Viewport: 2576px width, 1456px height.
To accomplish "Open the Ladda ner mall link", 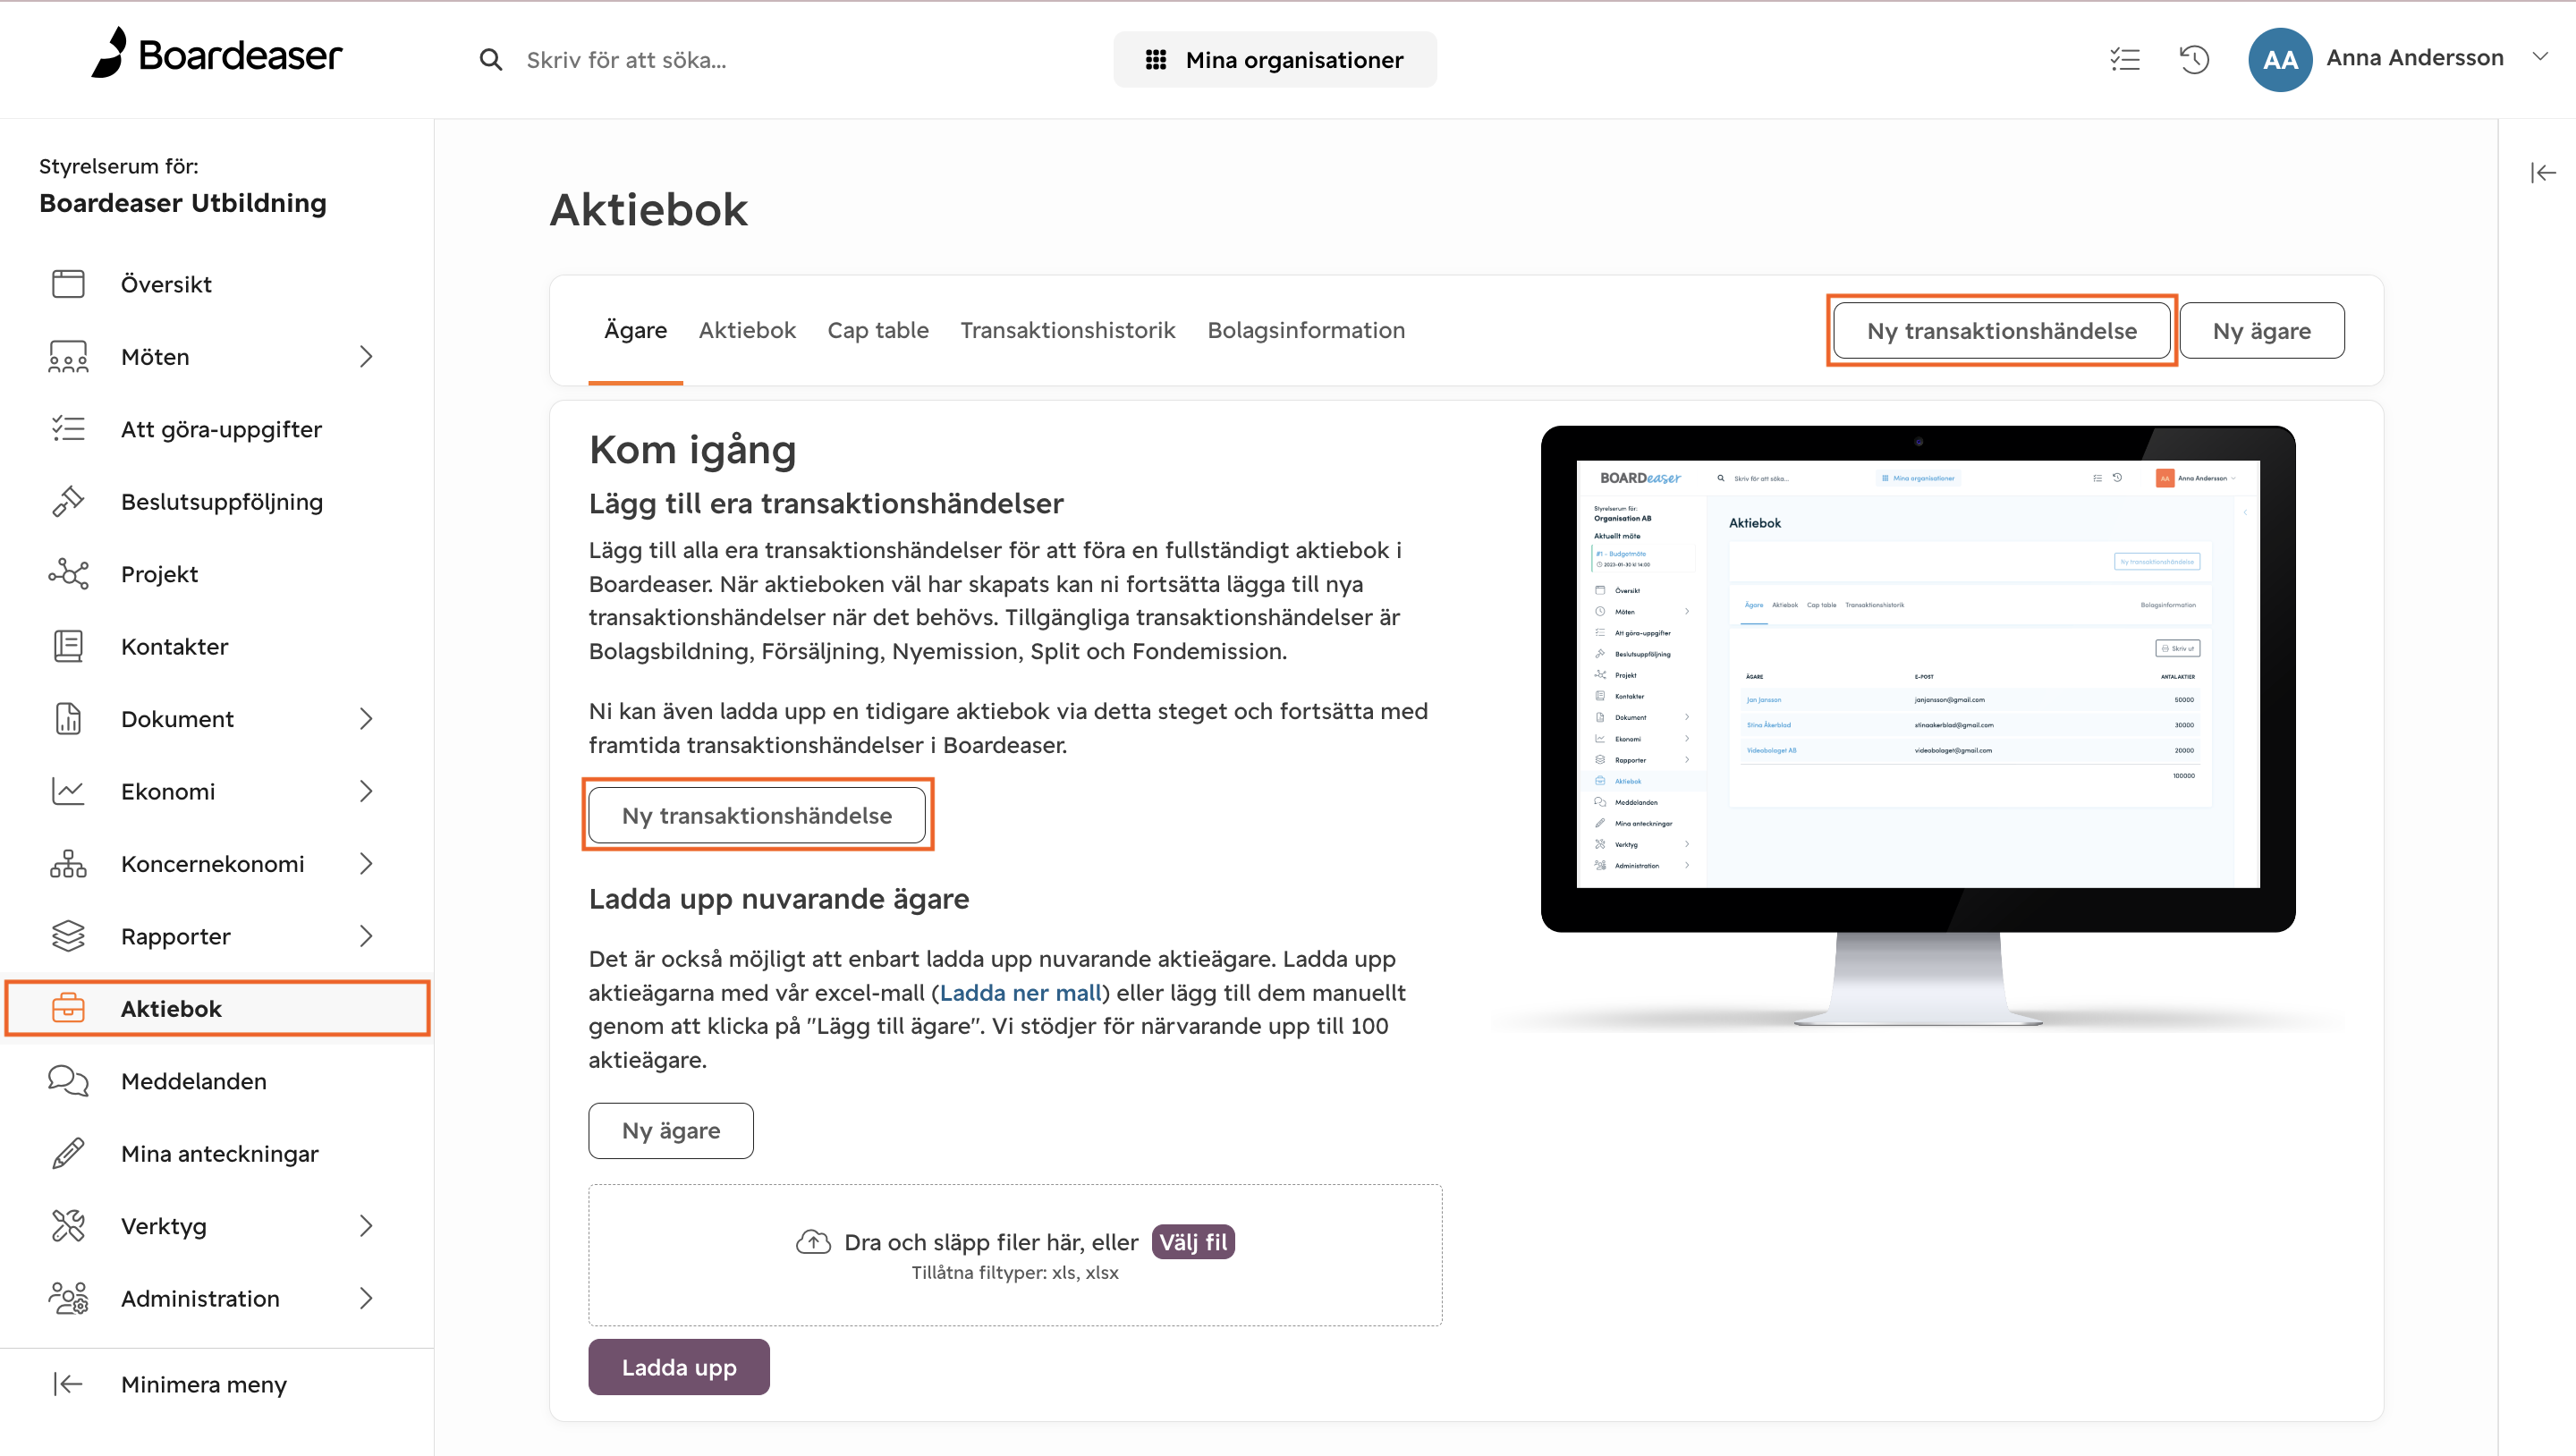I will [1019, 992].
